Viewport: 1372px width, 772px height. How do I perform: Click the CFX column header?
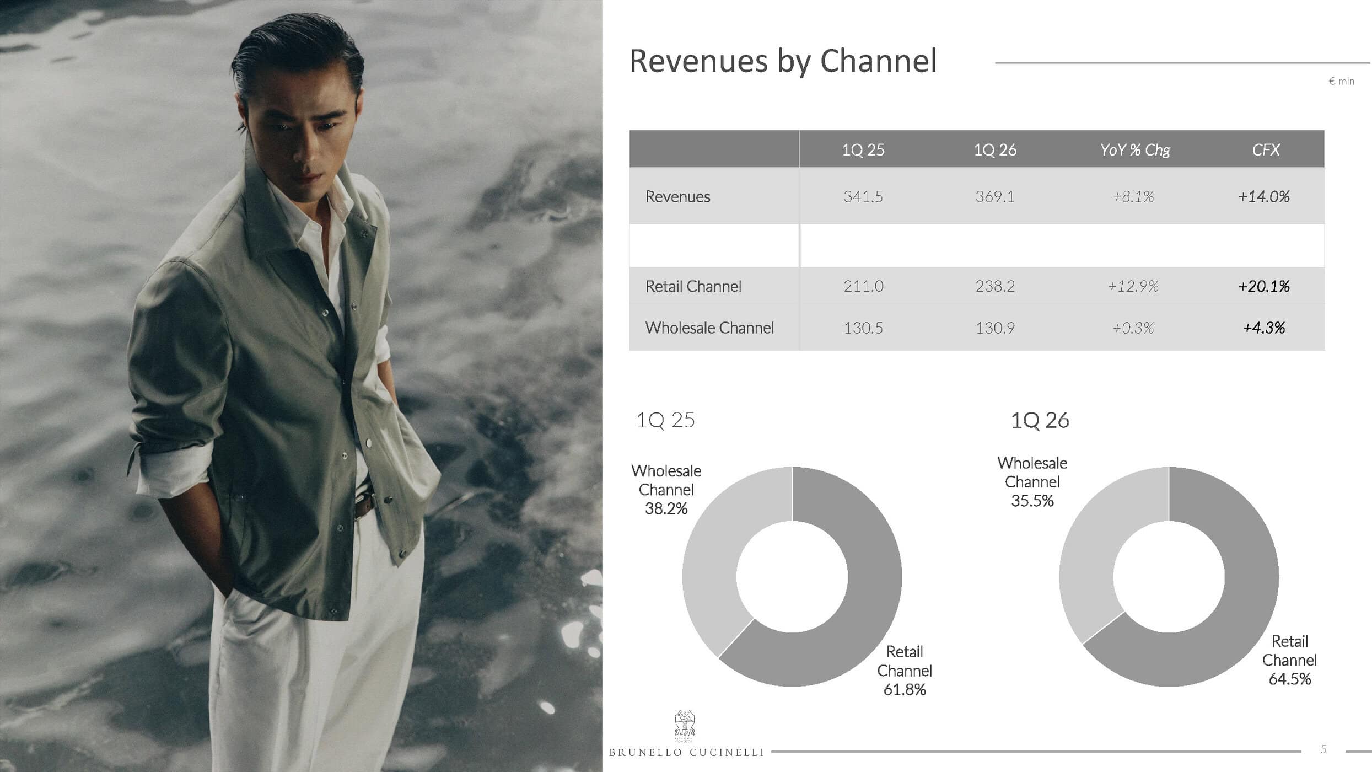(x=1265, y=149)
